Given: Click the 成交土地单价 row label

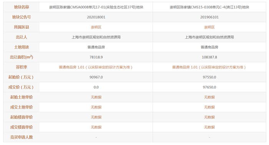Looking at the screenshot, I should coord(22,107).
